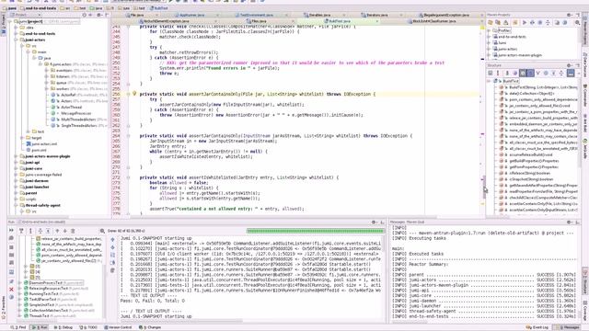This screenshot has width=589, height=331.
Task: Clear all console output icon
Action: (x=112, y=270)
